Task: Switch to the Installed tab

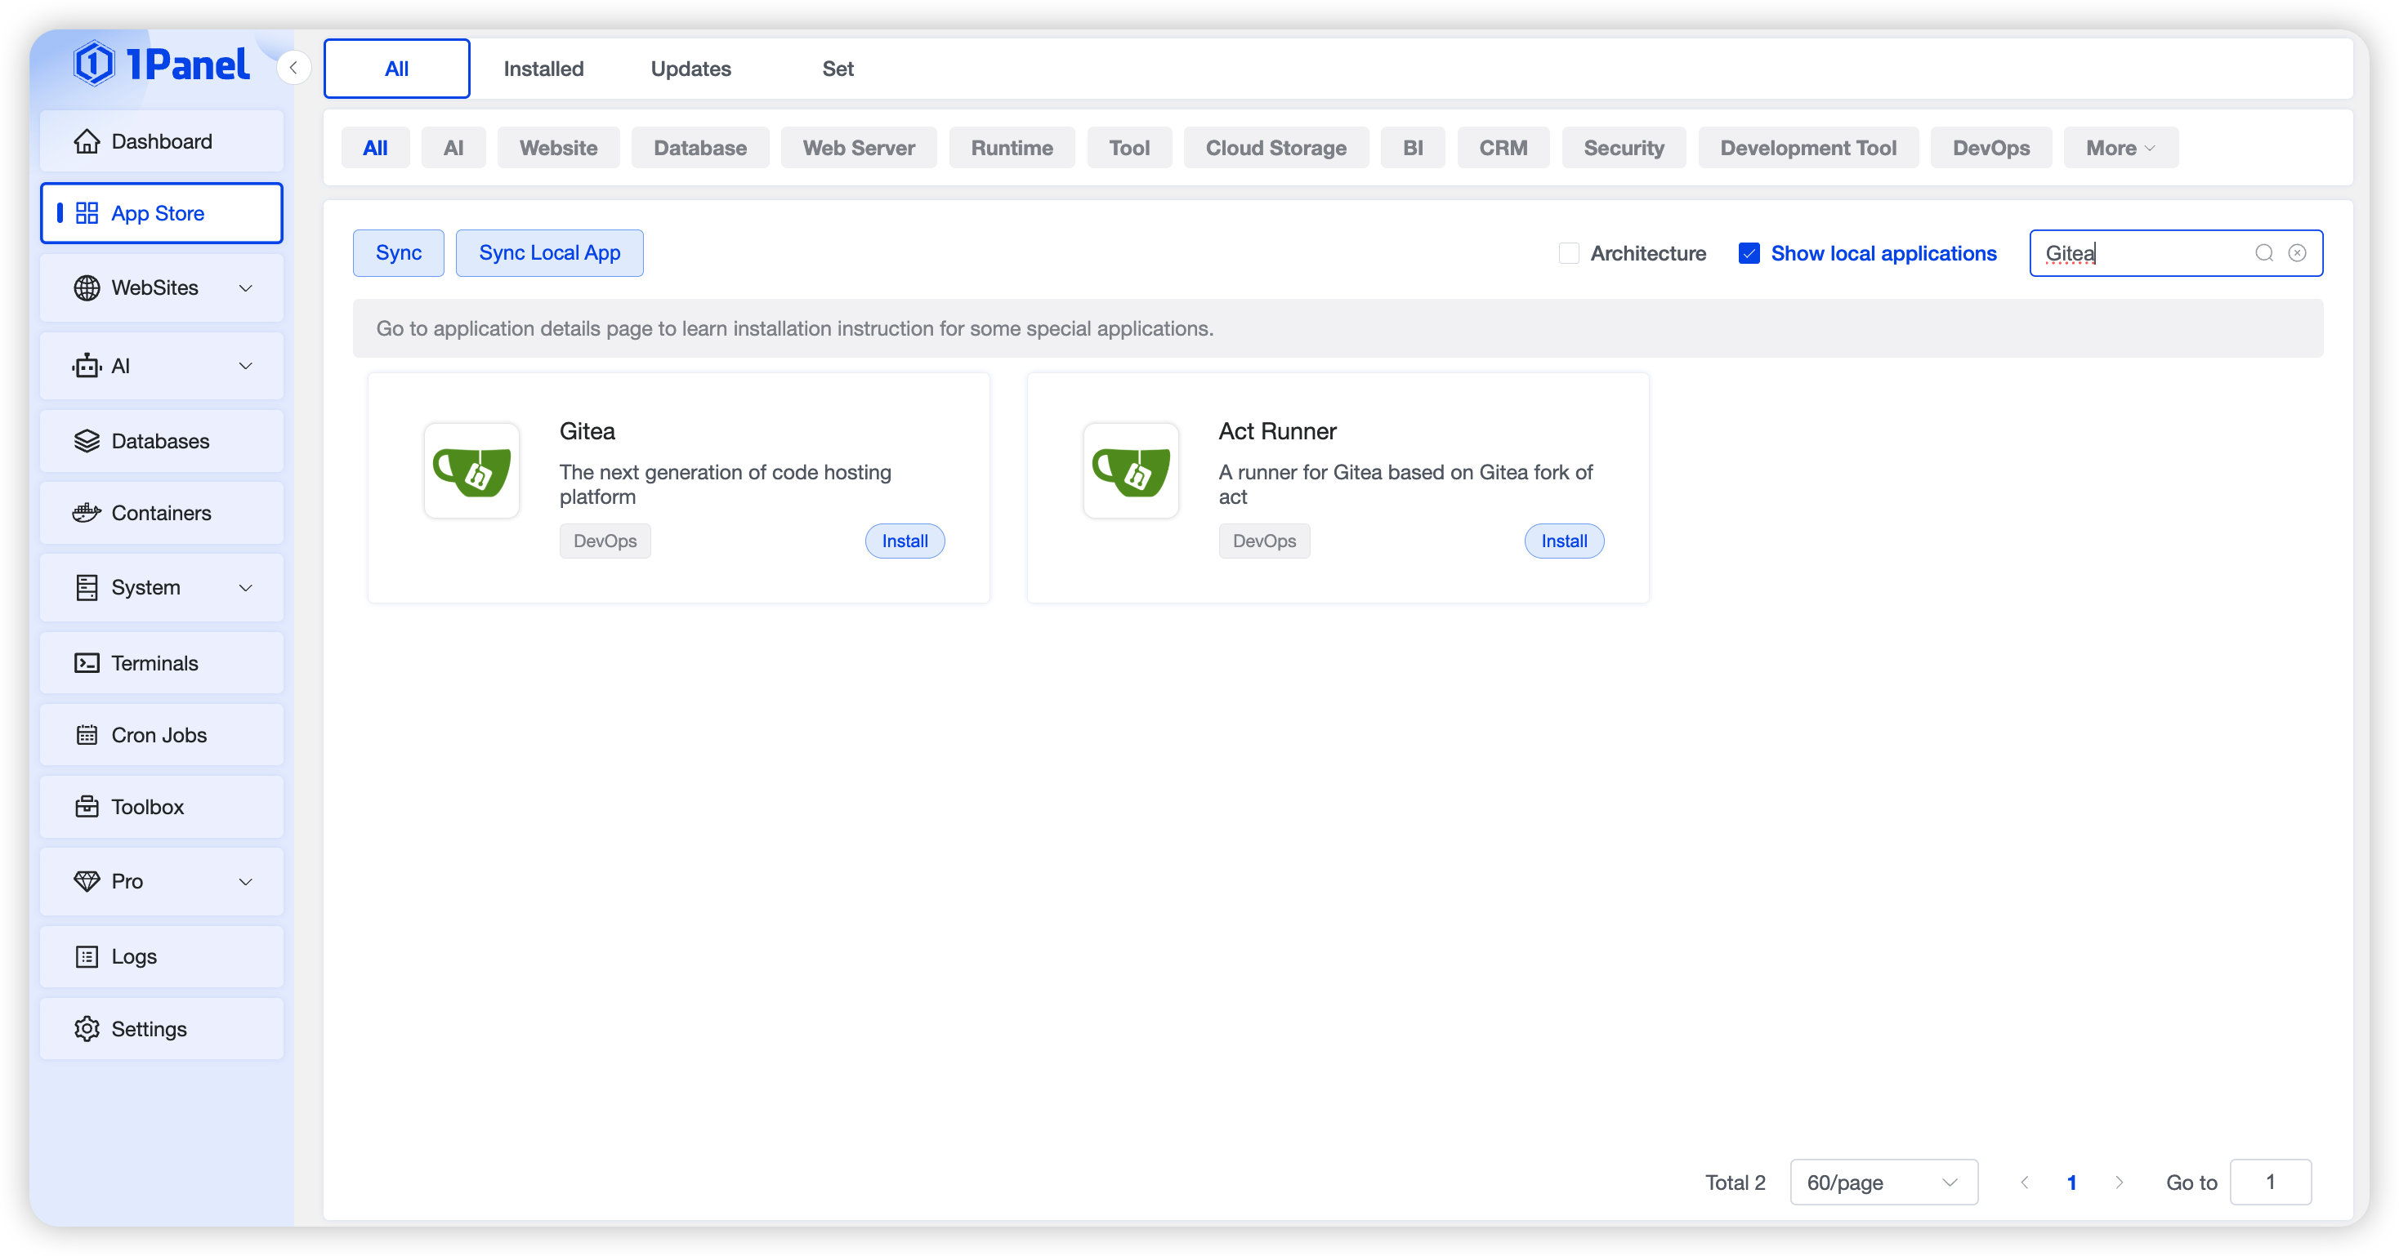Action: pos(543,69)
